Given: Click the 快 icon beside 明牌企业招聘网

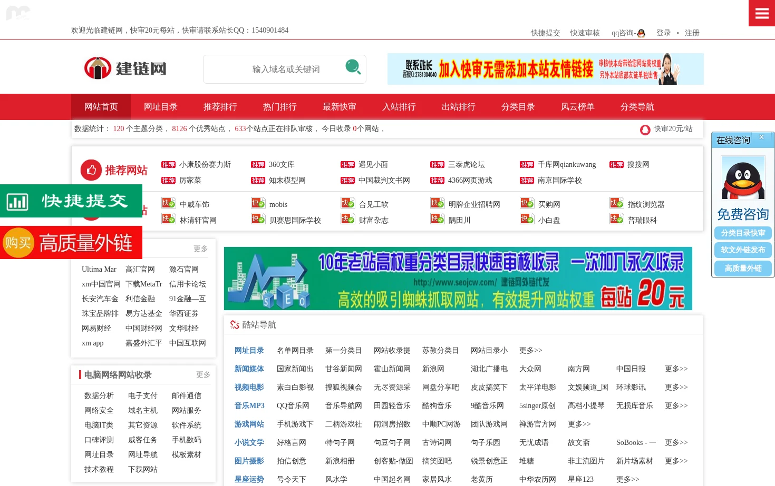Looking at the screenshot, I should (438, 203).
